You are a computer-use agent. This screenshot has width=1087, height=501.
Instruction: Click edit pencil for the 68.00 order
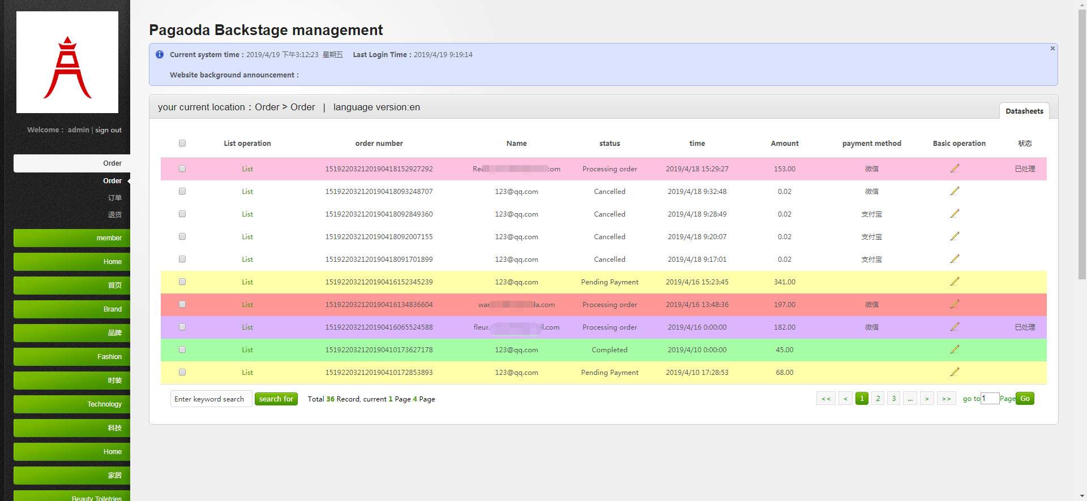(x=955, y=372)
